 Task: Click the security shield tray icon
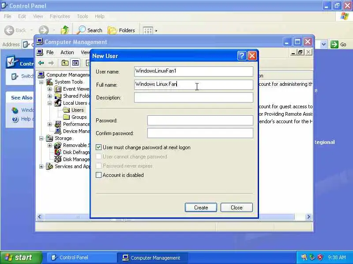(320, 257)
